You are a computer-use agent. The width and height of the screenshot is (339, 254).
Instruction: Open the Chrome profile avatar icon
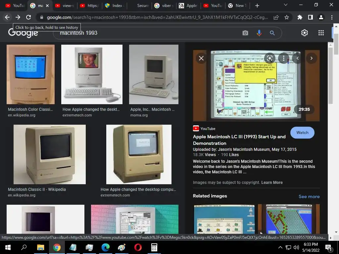click(321, 17)
